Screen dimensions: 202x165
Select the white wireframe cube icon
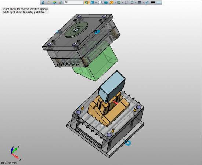100,2
